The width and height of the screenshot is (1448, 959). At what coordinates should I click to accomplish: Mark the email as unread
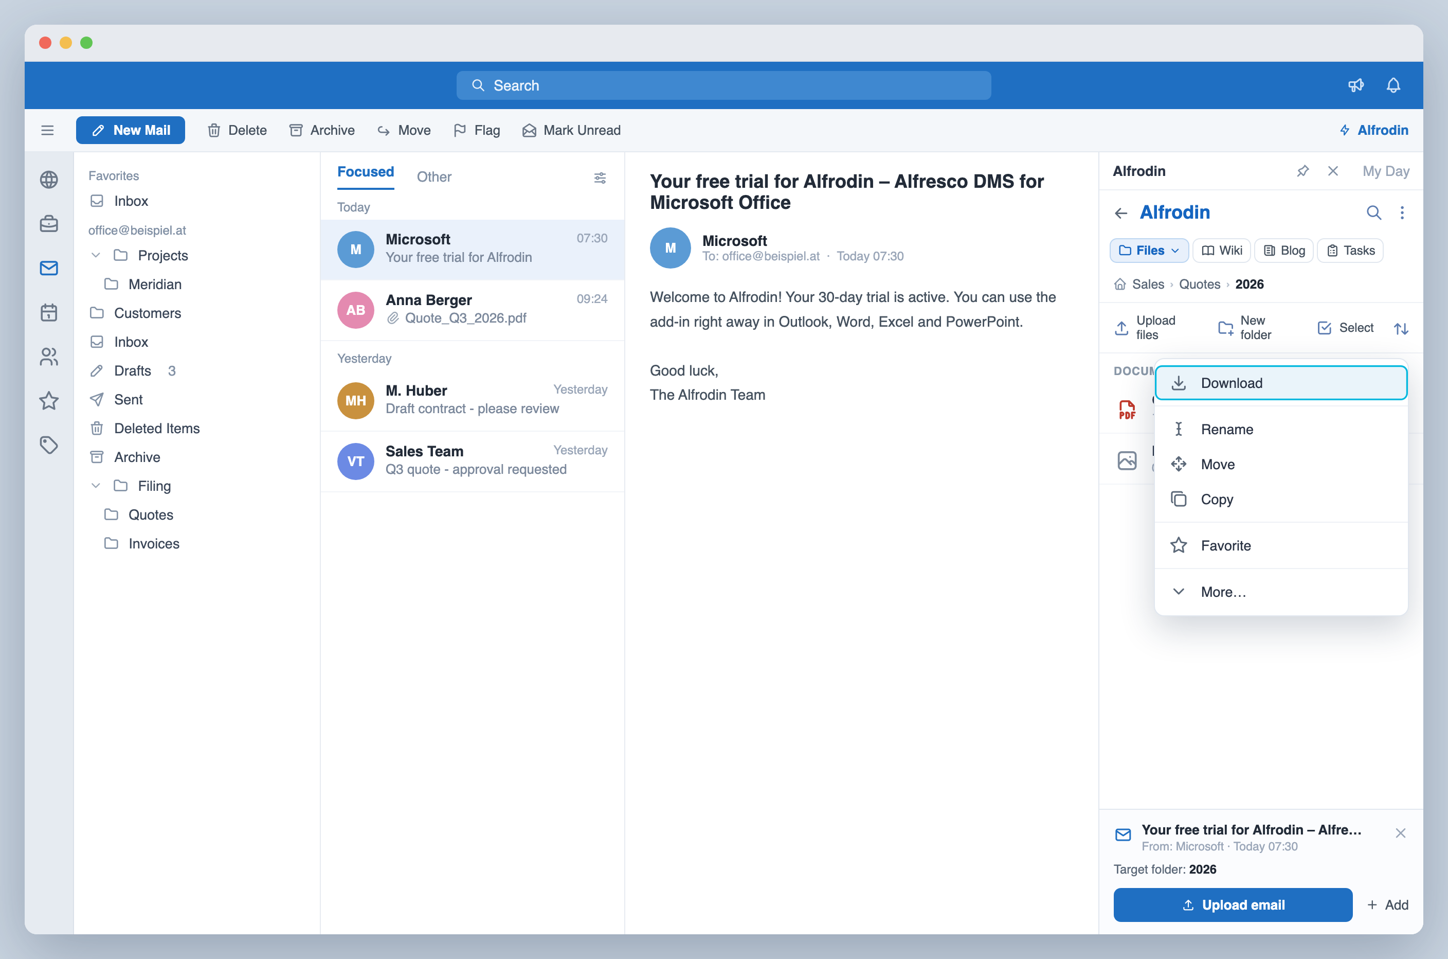pos(571,130)
